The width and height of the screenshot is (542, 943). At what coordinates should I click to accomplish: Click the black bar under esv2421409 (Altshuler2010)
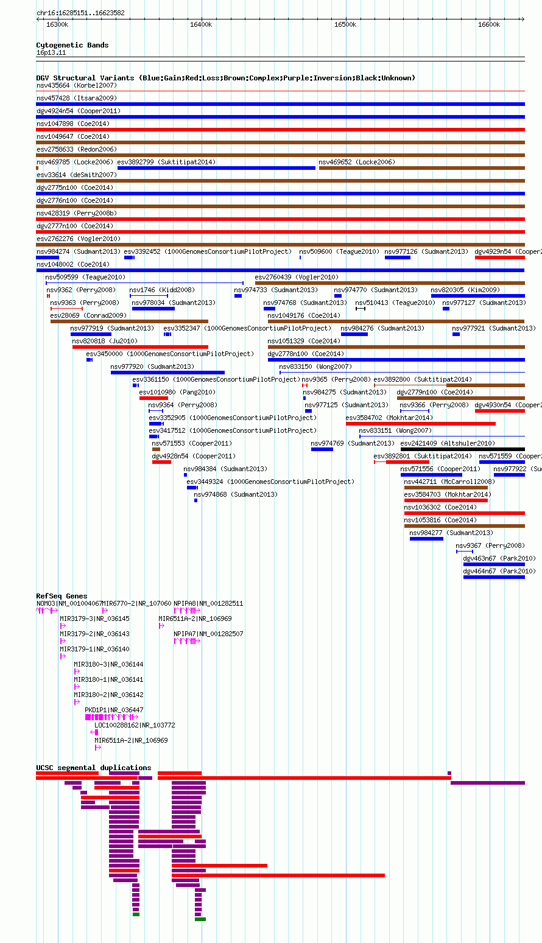[x=463, y=449]
